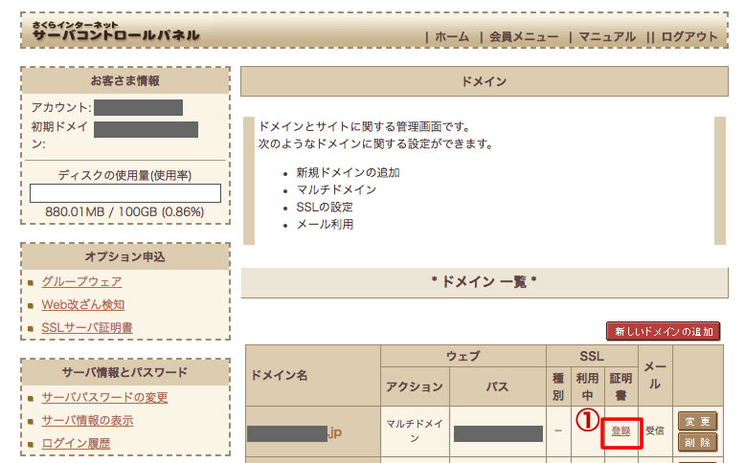This screenshot has height=463, width=745.
Task: Click the Sakura Internet server control panel logo
Action: 116,32
